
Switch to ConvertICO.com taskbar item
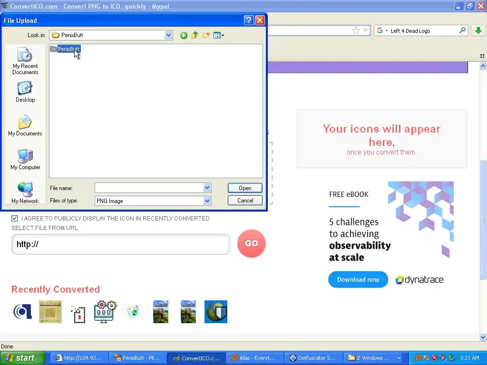click(196, 358)
